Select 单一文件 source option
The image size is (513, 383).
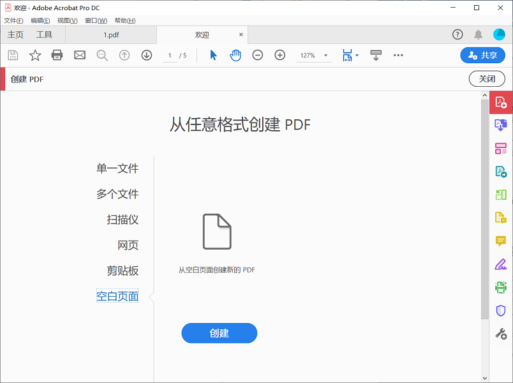pos(117,169)
